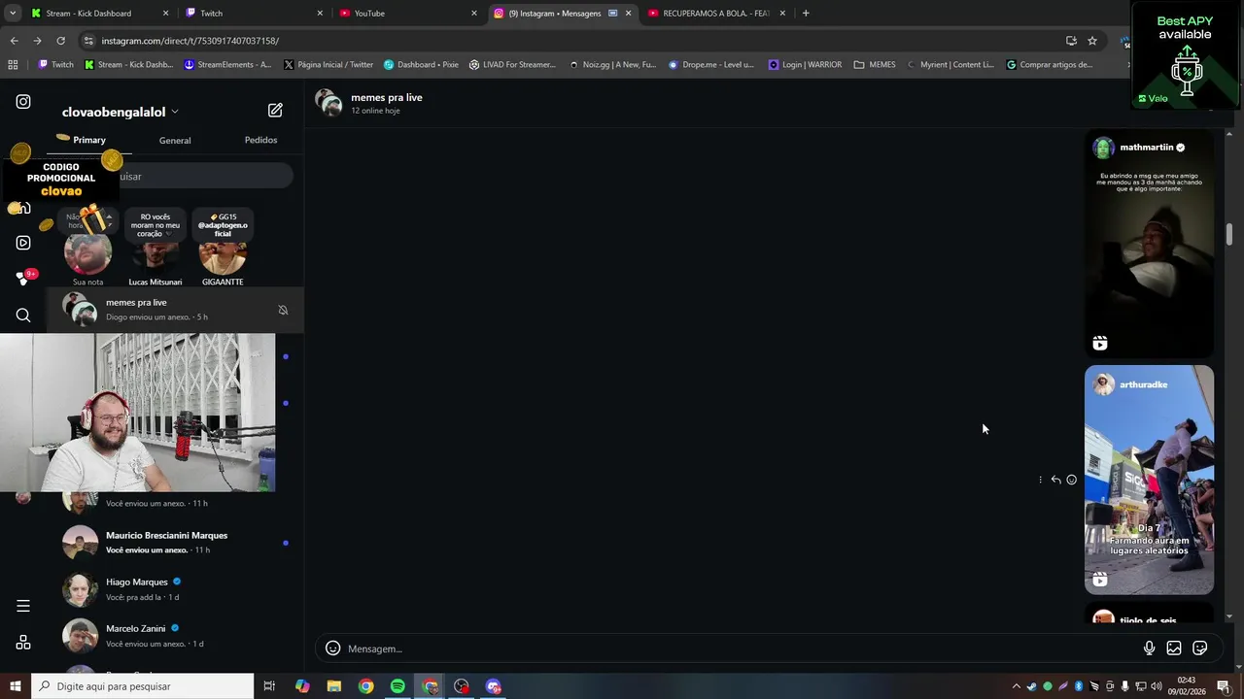The image size is (1244, 699).
Task: React to arthuradke reel with emoji icon
Action: pyautogui.click(x=1071, y=480)
